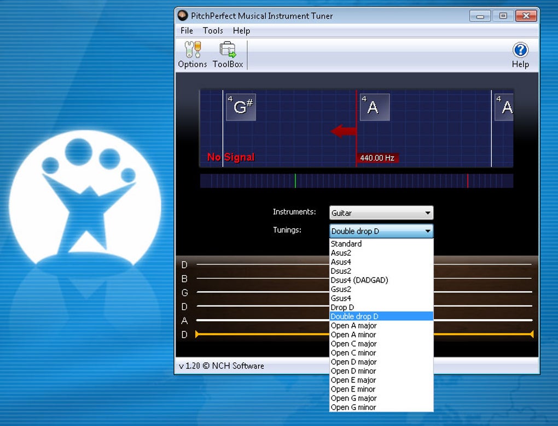Expand the Instruments dropdown showing Guitar
Image resolution: width=558 pixels, height=426 pixels.
381,213
